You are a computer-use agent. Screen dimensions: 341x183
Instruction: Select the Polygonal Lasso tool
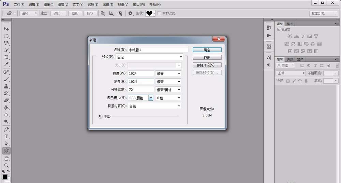(6, 43)
